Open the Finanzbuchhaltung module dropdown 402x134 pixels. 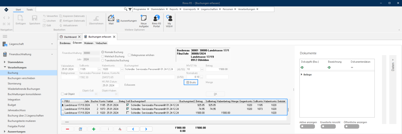click(x=52, y=54)
